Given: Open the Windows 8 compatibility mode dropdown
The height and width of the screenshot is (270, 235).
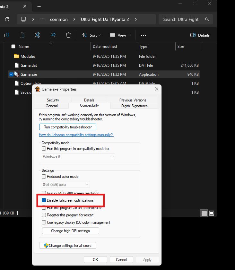Looking at the screenshot, I should pos(78,157).
